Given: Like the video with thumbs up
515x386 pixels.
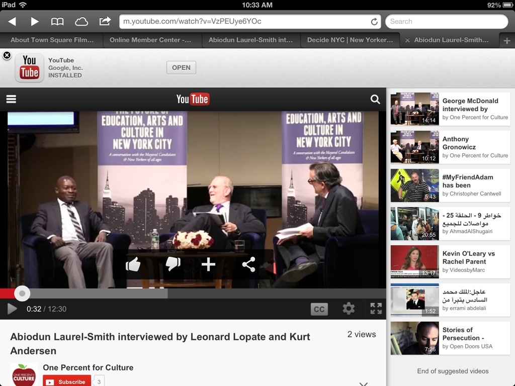Looking at the screenshot, I should tap(133, 264).
